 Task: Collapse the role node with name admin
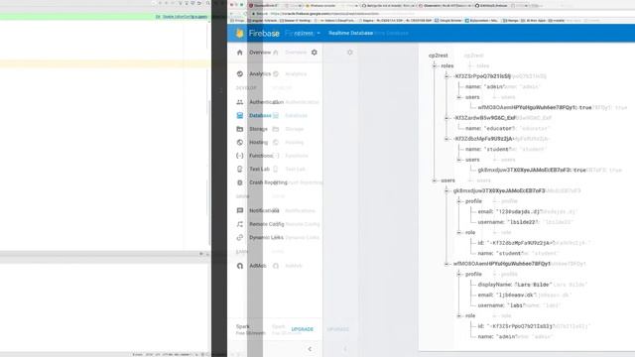coord(459,315)
